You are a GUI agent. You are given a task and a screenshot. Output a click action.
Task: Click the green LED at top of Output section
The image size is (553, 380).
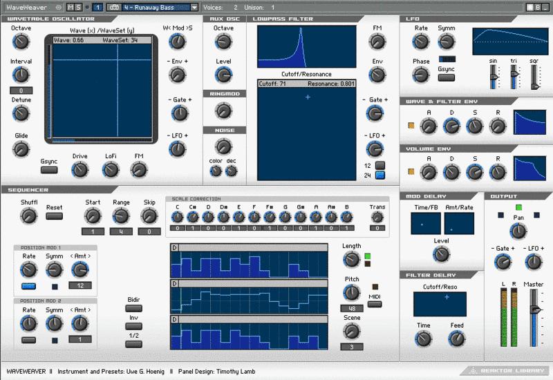coord(518,207)
